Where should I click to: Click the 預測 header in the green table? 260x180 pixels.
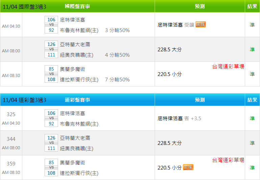(x=200, y=6)
